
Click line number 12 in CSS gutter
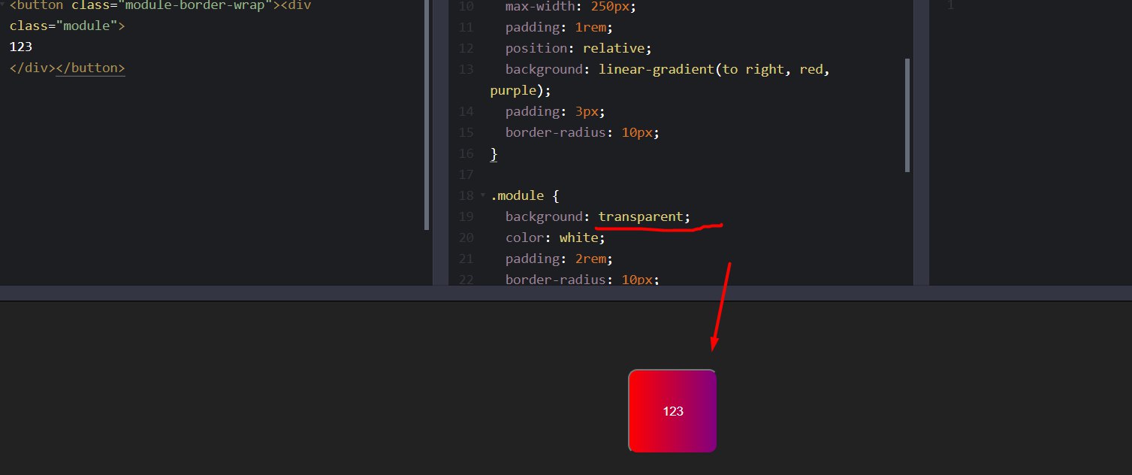tap(466, 48)
